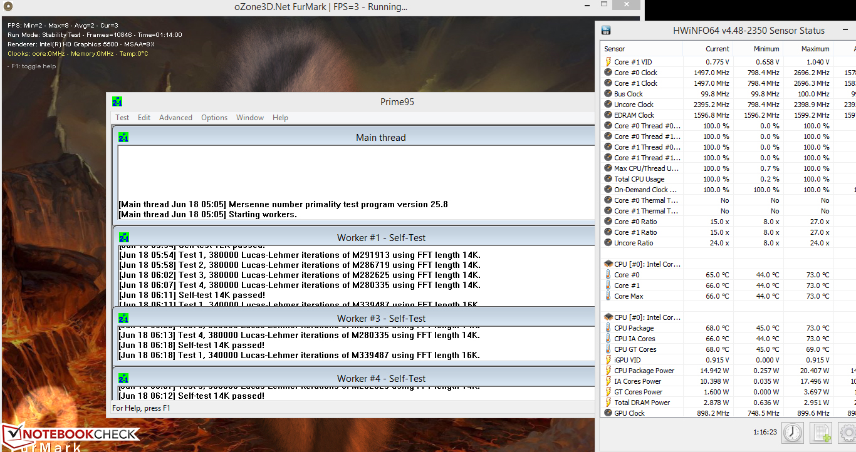Screen dimensions: 856x452
Task: Click 'For Help, press F1' in Prime95 status bar
Action: coord(141,408)
